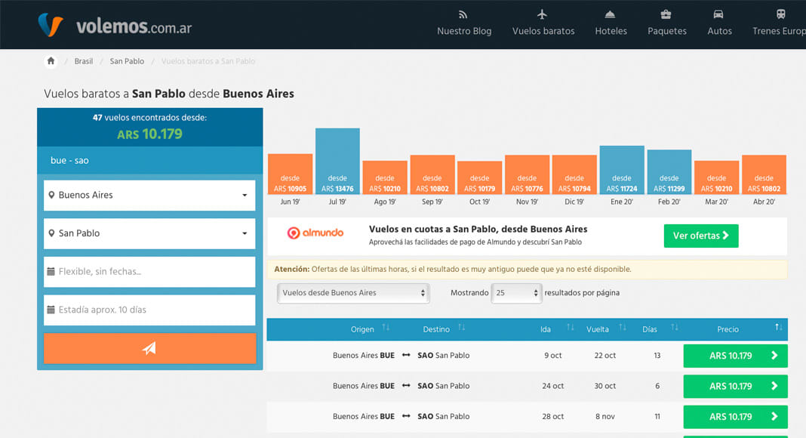Select the Mar 20' price bar
The image size is (806, 438).
pos(716,177)
